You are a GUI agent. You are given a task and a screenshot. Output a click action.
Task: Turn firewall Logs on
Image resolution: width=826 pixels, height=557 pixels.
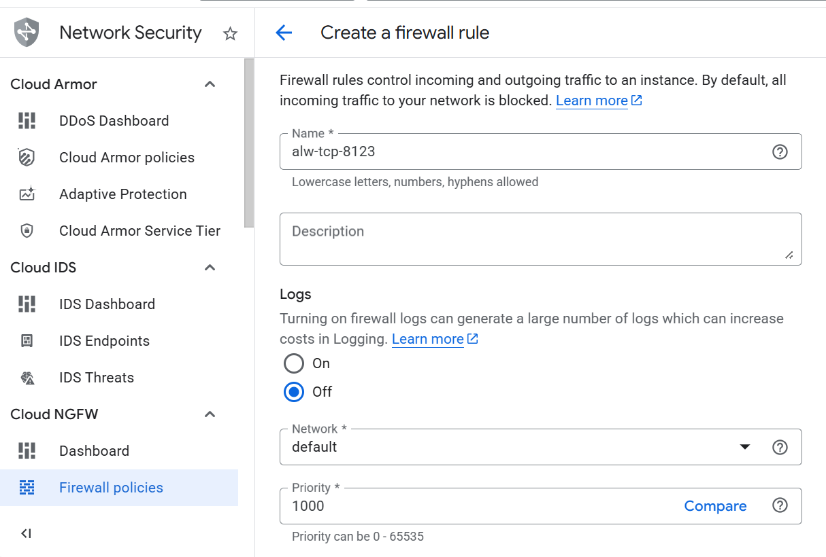pos(293,363)
